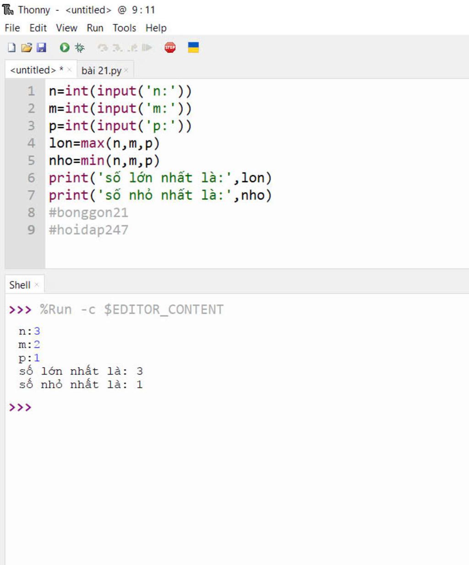Click the Thonny application logo icon
This screenshot has height=565, width=469.
(8, 10)
